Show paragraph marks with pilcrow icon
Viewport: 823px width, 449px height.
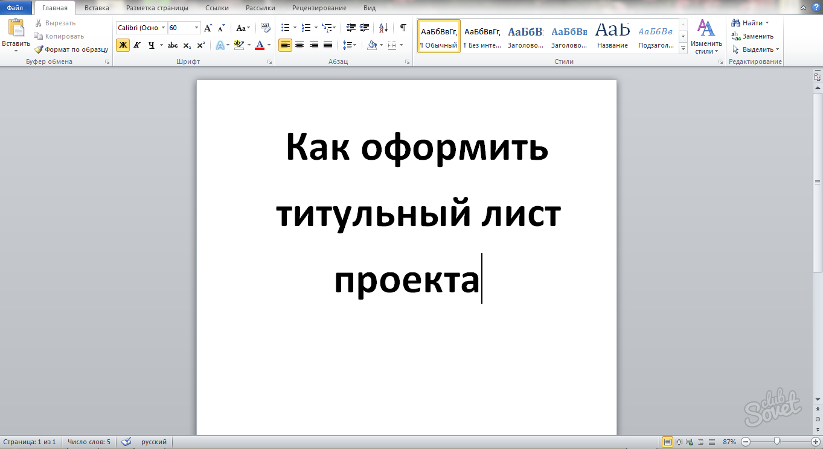(x=403, y=28)
